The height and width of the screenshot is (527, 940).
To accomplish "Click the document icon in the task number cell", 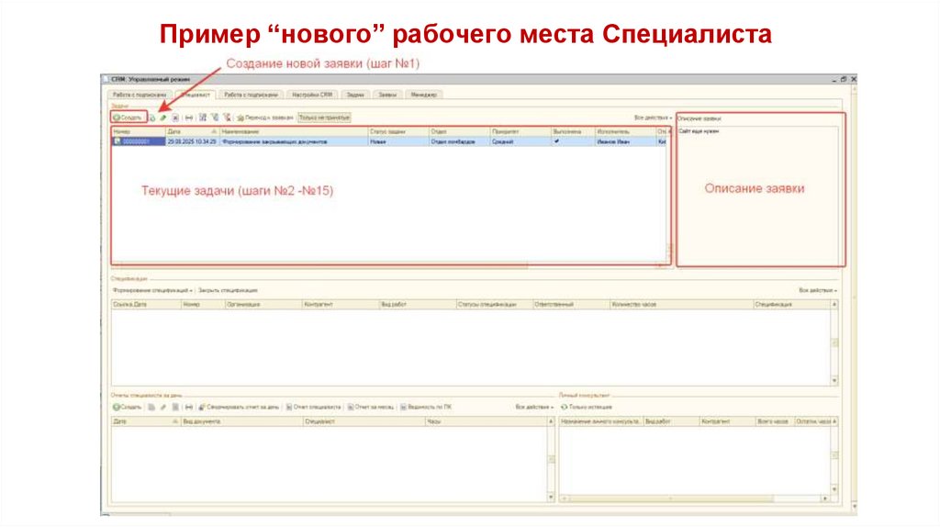I will coord(117,141).
